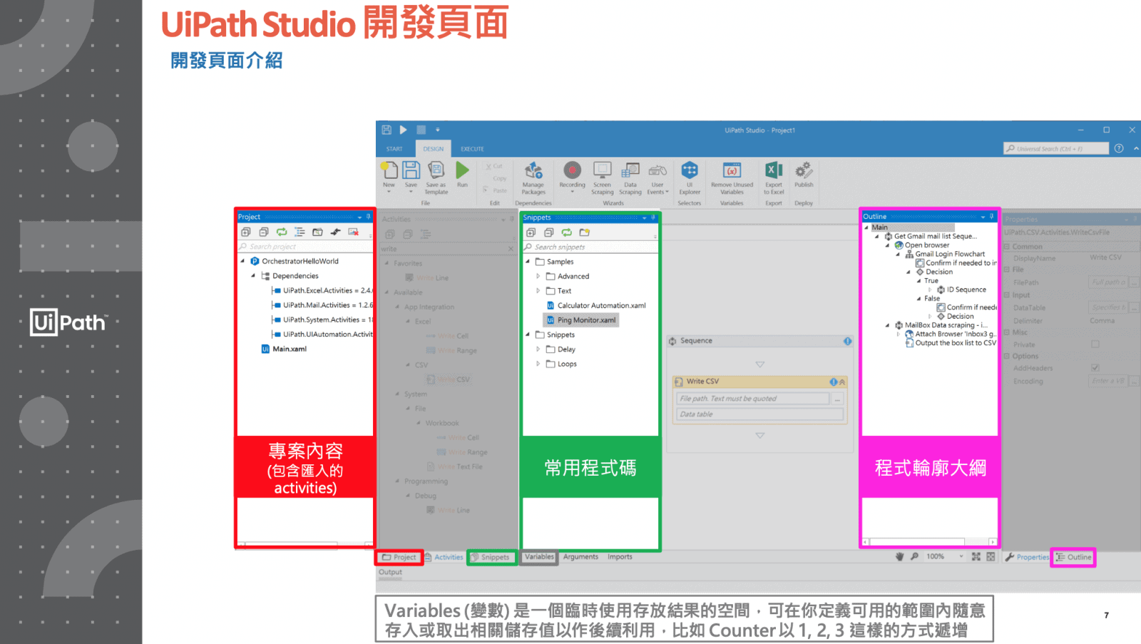Image resolution: width=1141 pixels, height=644 pixels.
Task: Click the quick-access play icon in title bar
Action: [403, 130]
